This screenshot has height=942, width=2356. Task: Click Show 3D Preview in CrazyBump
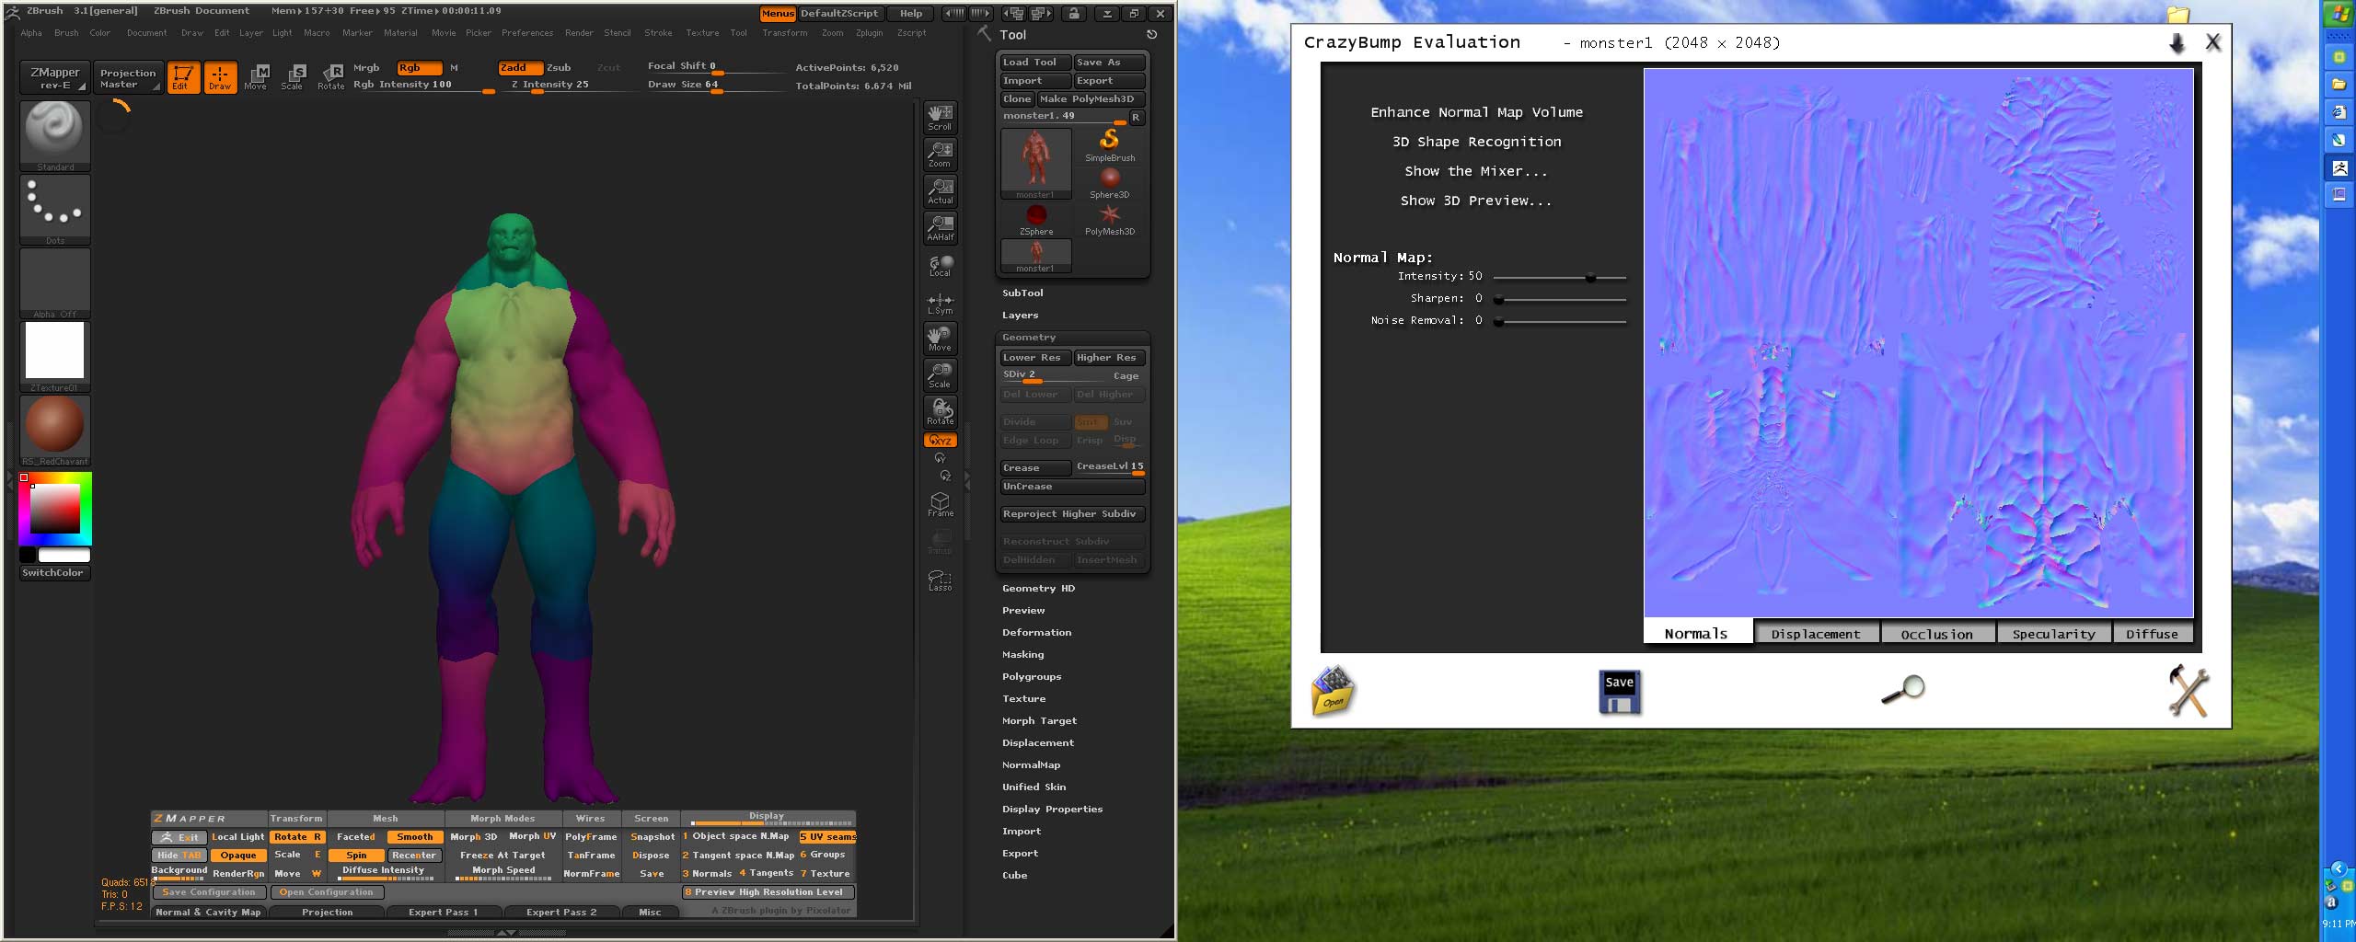click(1476, 201)
